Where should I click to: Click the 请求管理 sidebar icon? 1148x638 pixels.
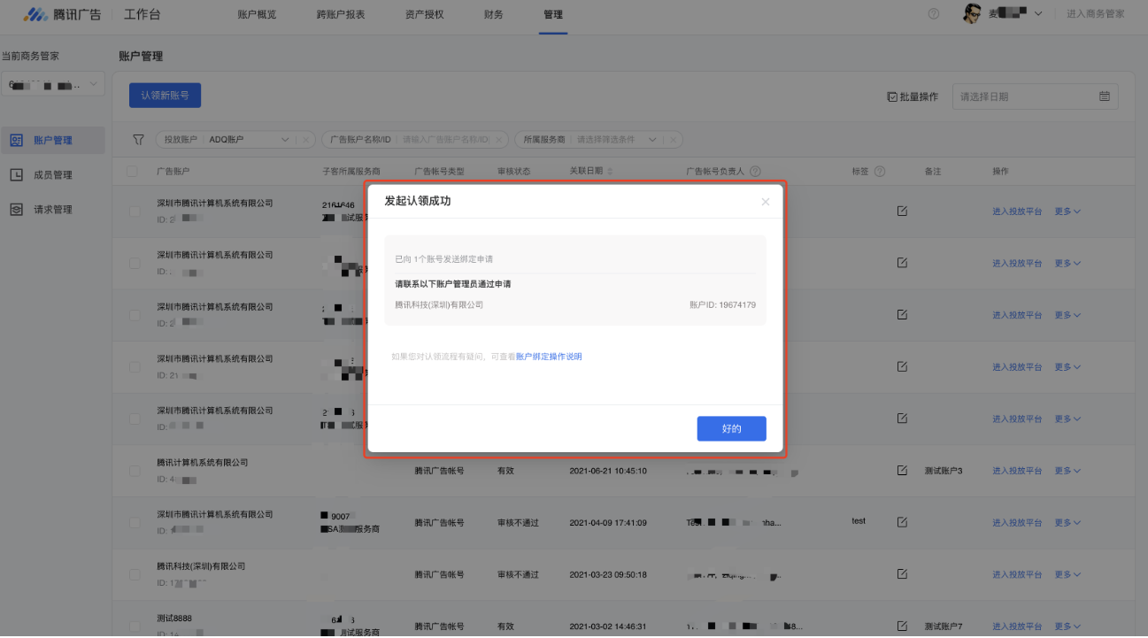click(x=17, y=210)
